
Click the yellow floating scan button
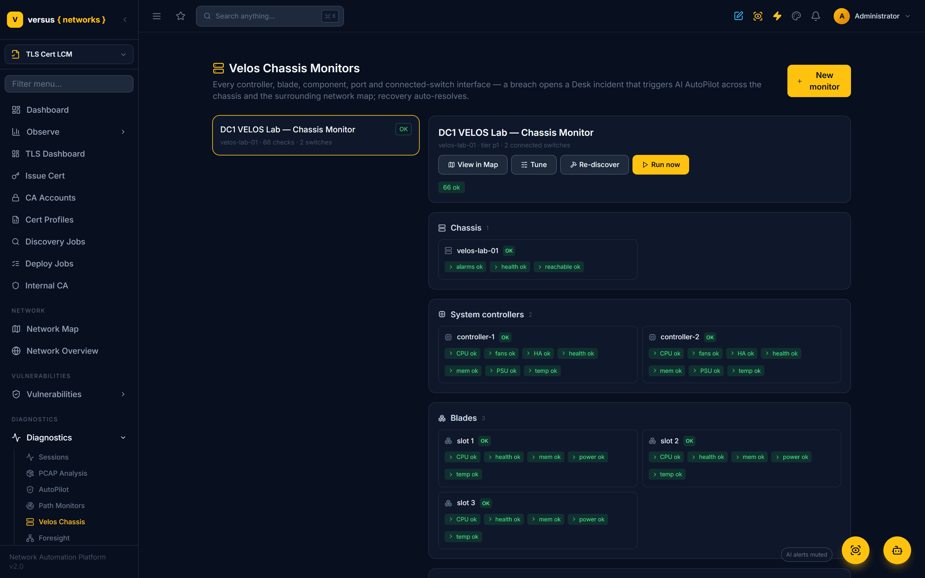pos(855,550)
